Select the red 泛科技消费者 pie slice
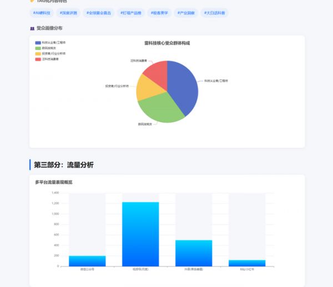 pyautogui.click(x=155, y=71)
